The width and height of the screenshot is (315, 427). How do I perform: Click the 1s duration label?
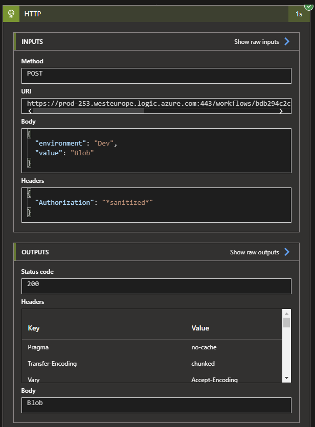coord(299,14)
